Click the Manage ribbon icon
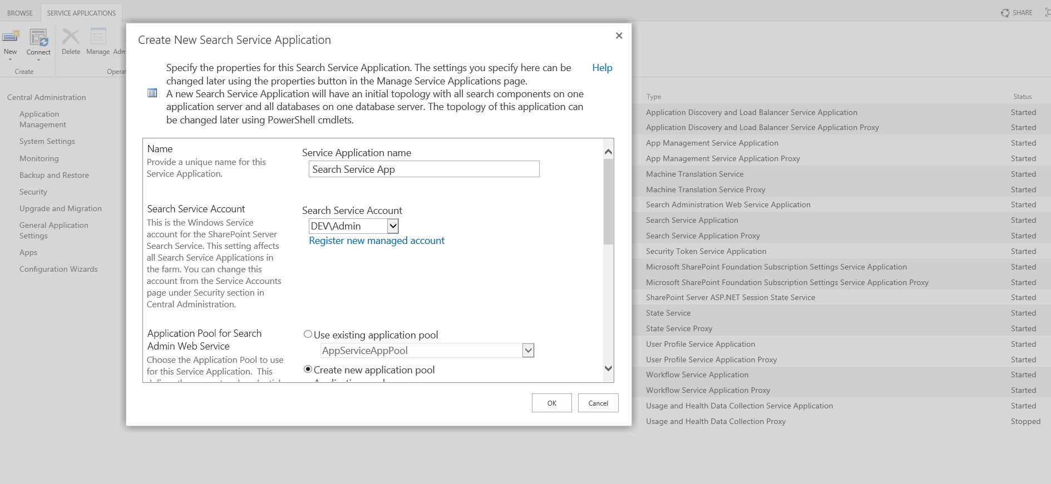The height and width of the screenshot is (484, 1051). pyautogui.click(x=98, y=37)
